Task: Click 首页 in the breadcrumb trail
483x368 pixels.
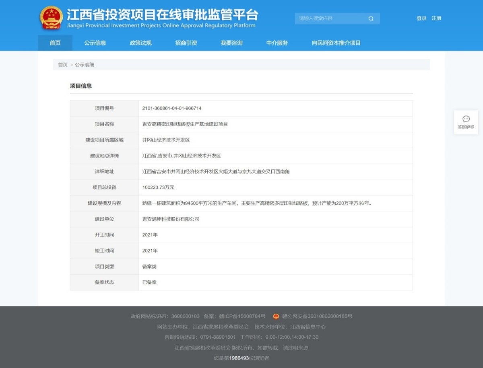Action: click(62, 64)
